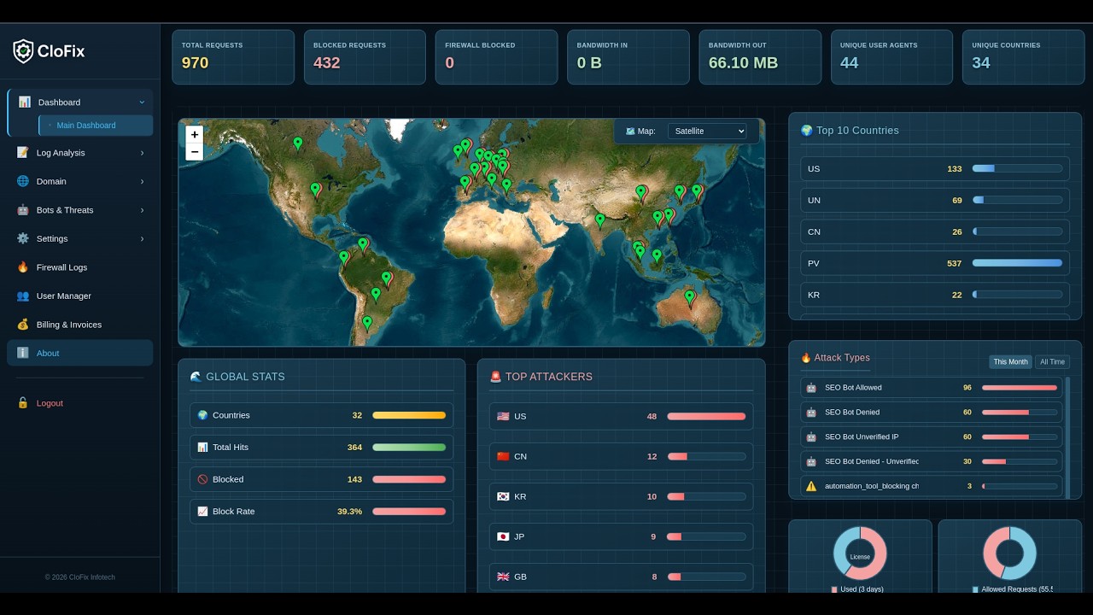The image size is (1093, 615).
Task: Click the bar chart icon beside Total Hits
Action: (202, 447)
